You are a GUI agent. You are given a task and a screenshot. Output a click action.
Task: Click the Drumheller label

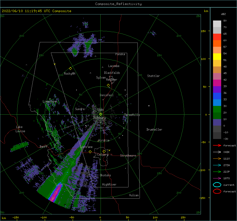[154, 130]
